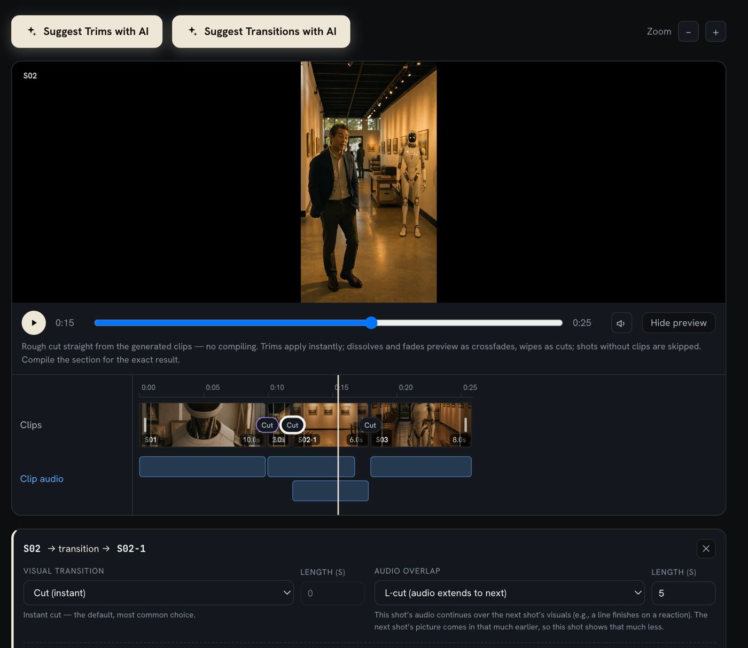Screen dimensions: 748x648
Task: Zoom out timeline with minus button
Action: click(688, 31)
